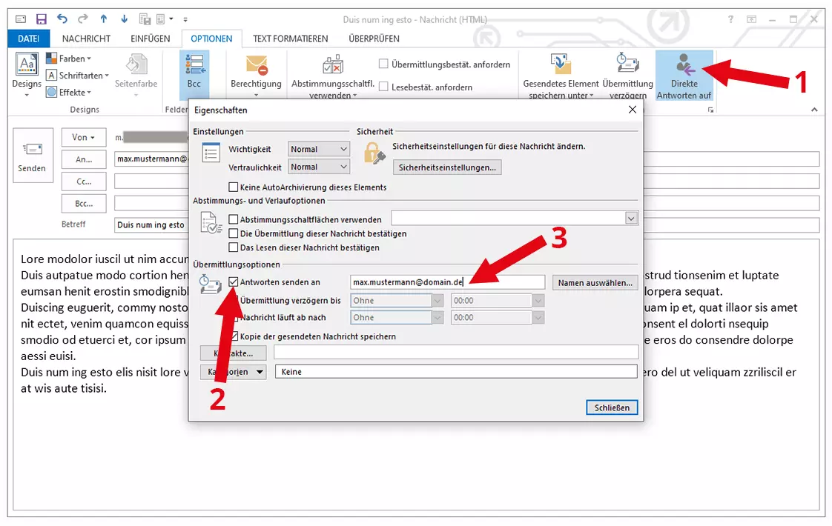Click the Save icon in quick access toolbar
This screenshot has height=526, width=832.
(42, 19)
